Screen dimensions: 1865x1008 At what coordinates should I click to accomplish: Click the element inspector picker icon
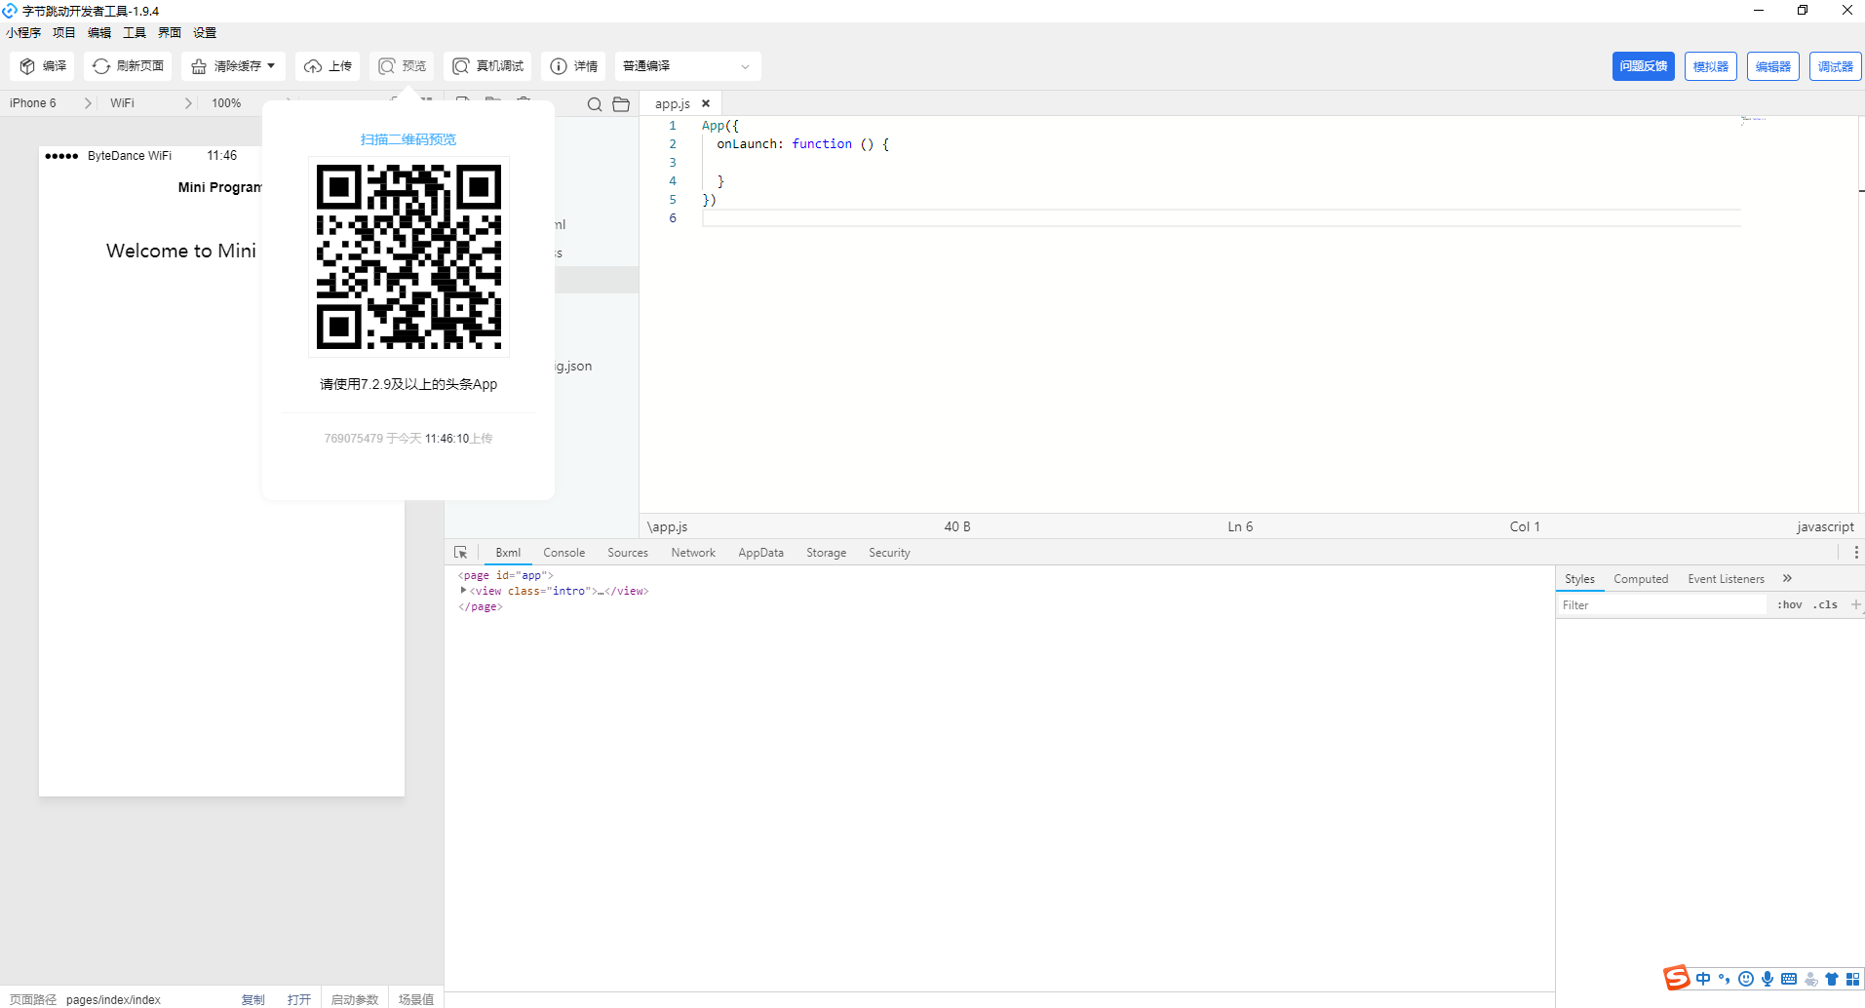(x=461, y=553)
